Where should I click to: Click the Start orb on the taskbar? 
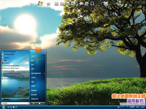point(4,107)
